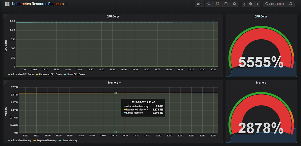The height and width of the screenshot is (146, 301).
Task: Click the Add panel icon
Action: 199,4
